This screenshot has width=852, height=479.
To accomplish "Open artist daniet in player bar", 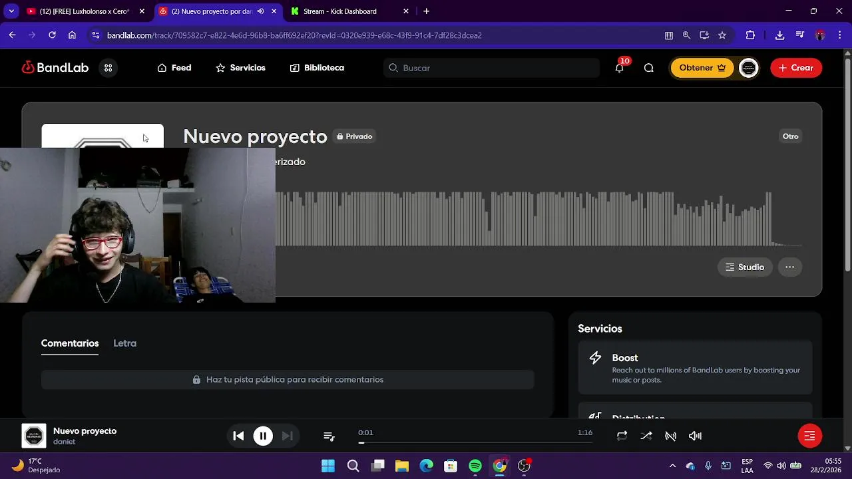I will pos(64,442).
